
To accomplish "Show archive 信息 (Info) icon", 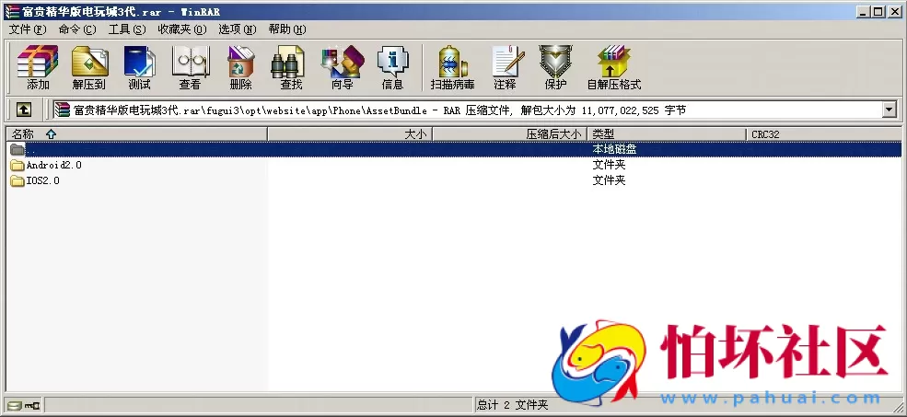I will pos(393,68).
